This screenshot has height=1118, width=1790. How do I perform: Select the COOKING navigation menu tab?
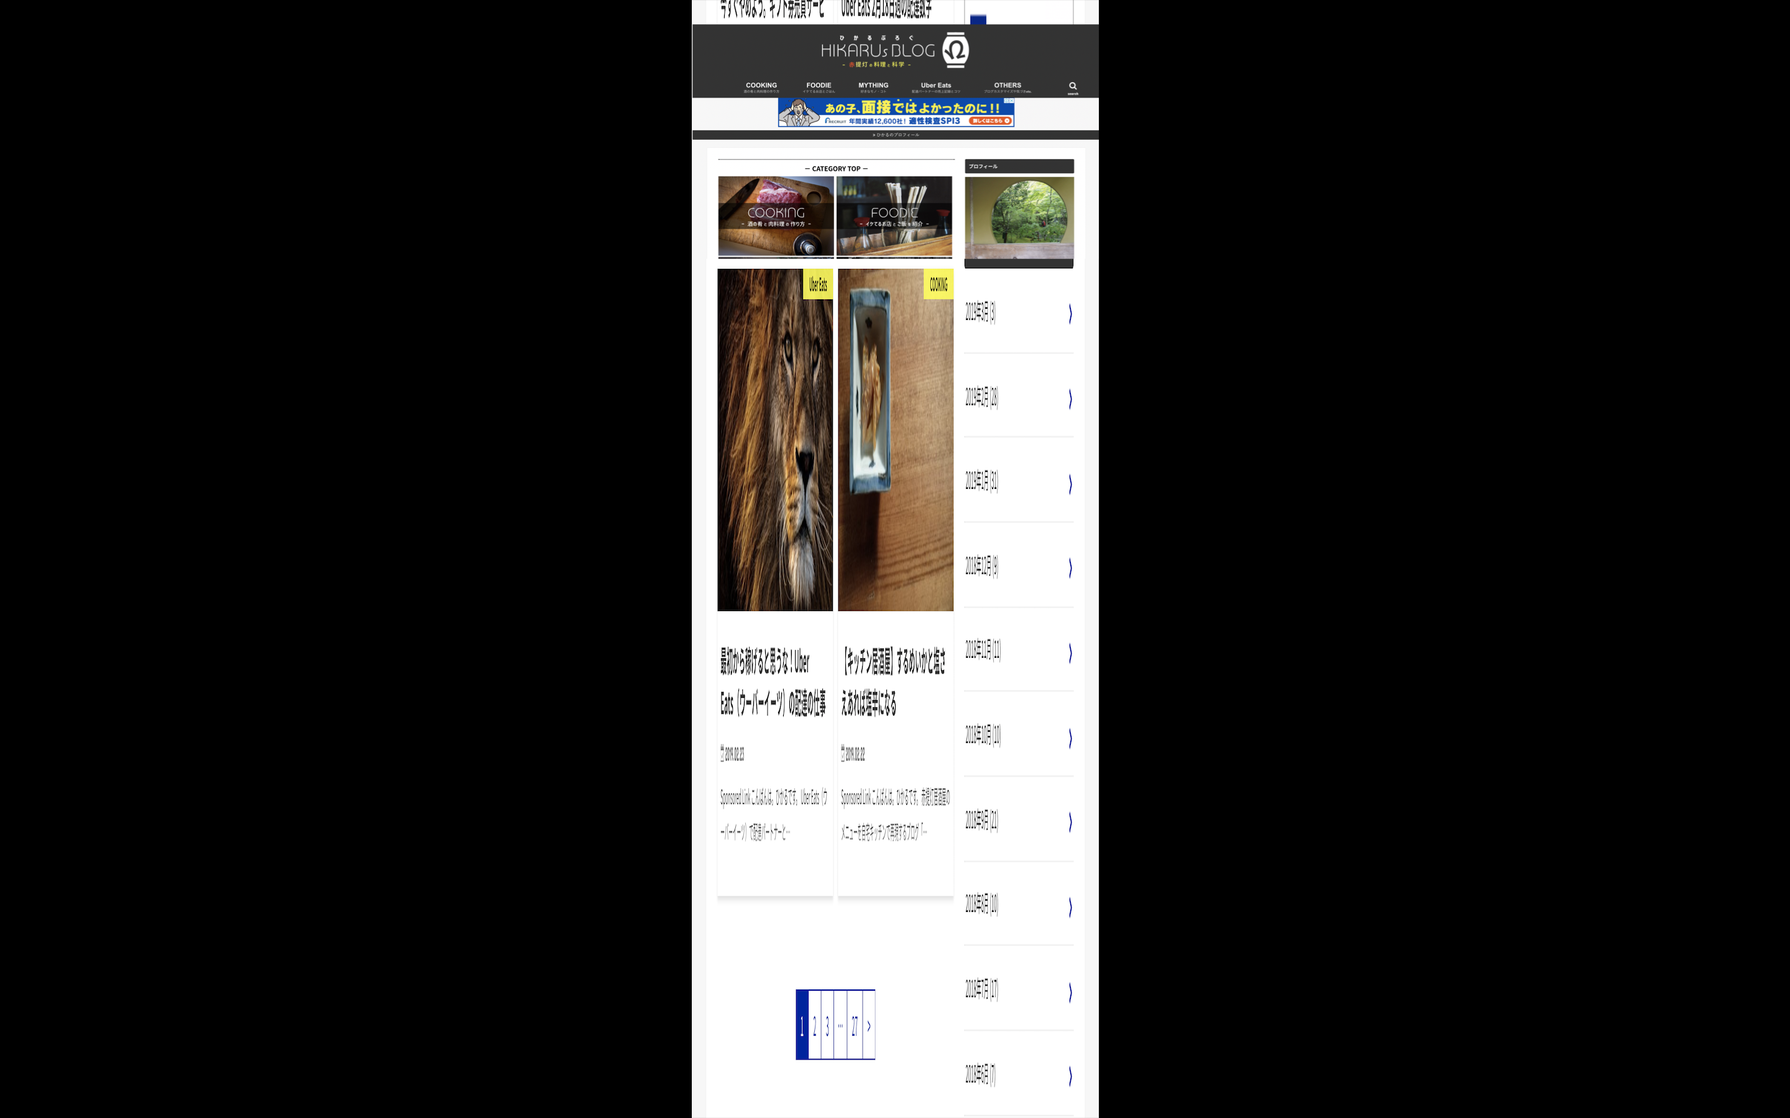[x=760, y=85]
